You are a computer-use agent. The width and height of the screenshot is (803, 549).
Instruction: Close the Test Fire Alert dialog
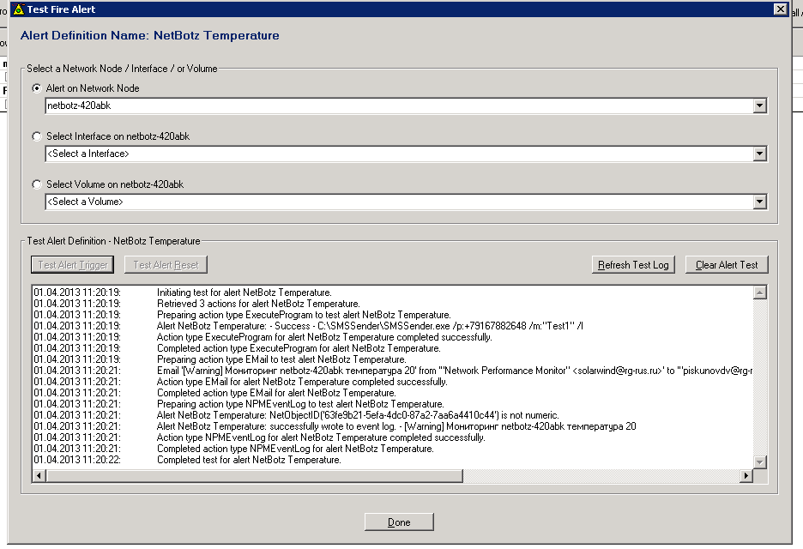(x=780, y=9)
